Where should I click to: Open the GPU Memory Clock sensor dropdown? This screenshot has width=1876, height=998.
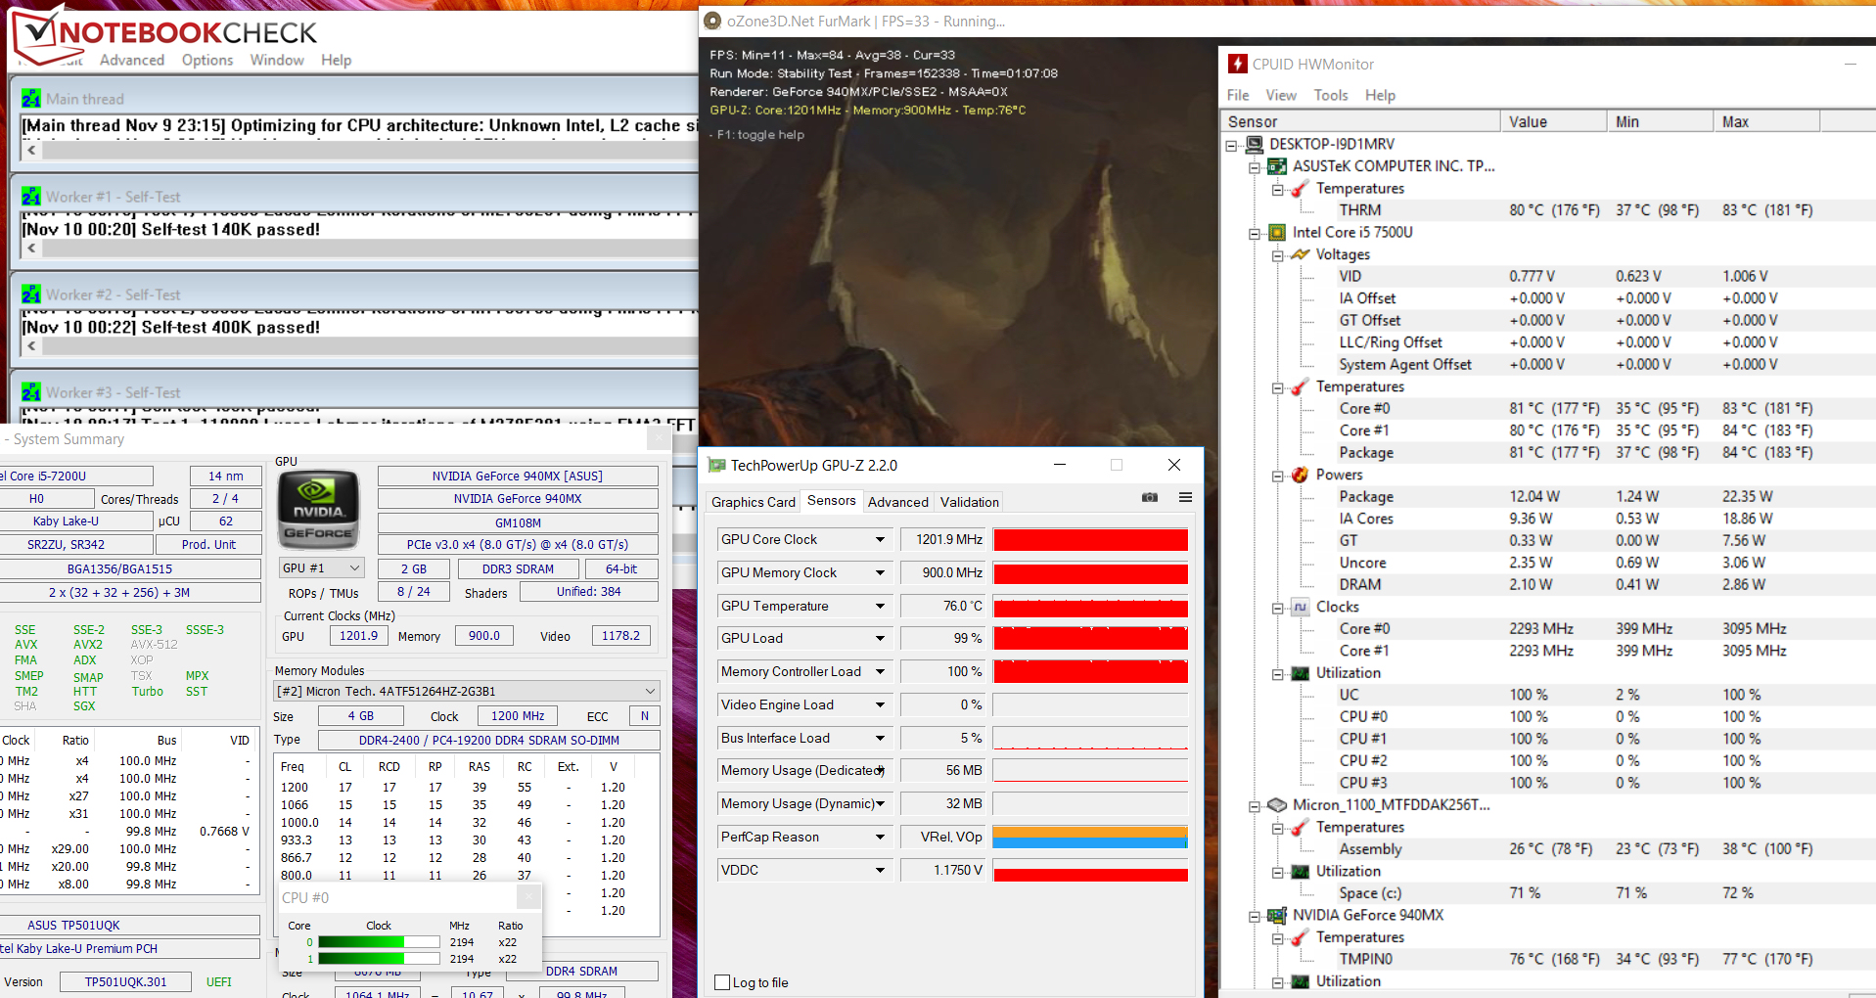[x=880, y=573]
